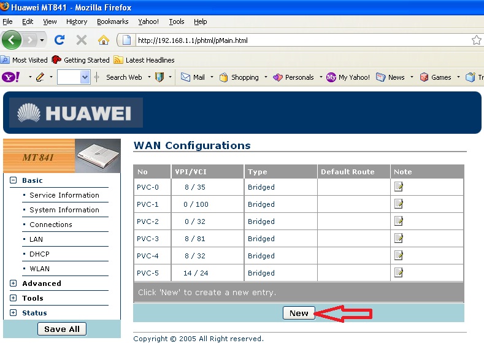Edit PVC-3 entry using note icon

[399, 238]
